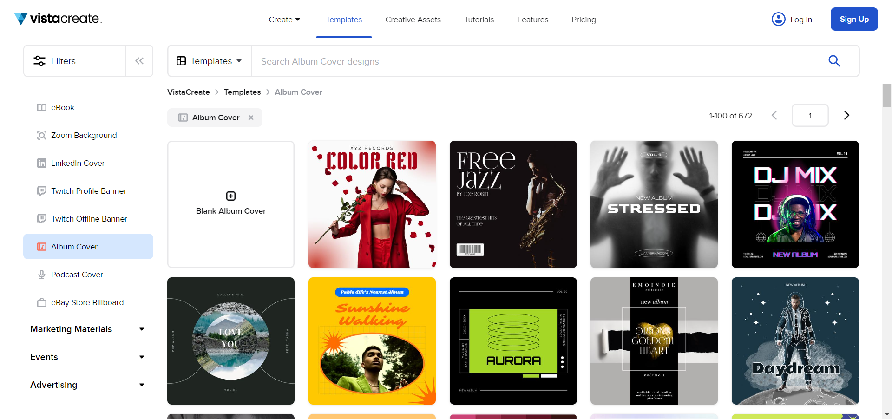Select Twitch Offline Banner format
The width and height of the screenshot is (892, 419).
coord(88,219)
